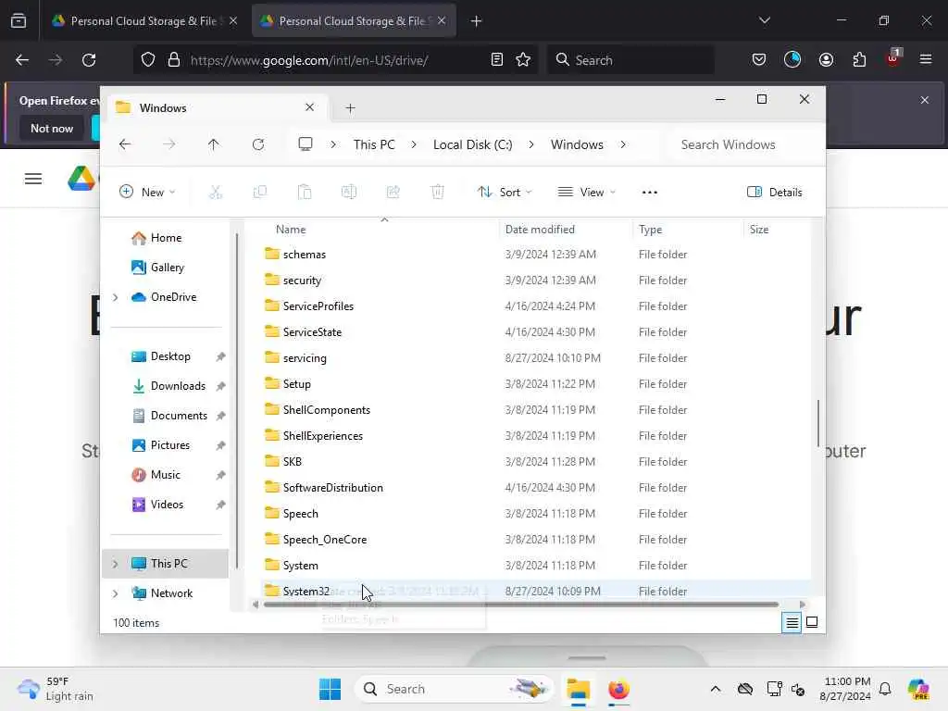Expand the OneDrive tree node
The height and width of the screenshot is (711, 948).
(x=116, y=297)
